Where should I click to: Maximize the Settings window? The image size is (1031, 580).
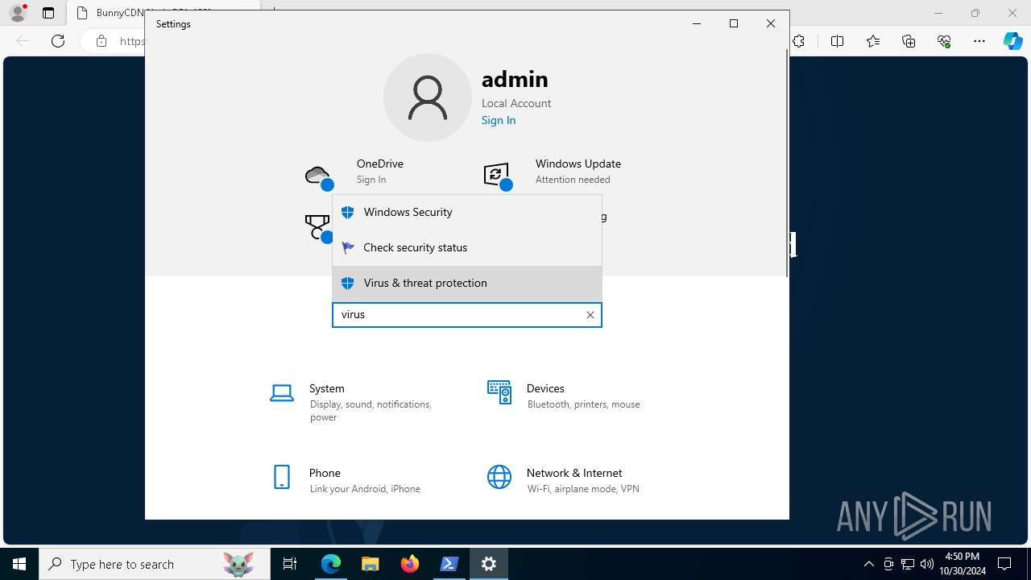(x=734, y=24)
